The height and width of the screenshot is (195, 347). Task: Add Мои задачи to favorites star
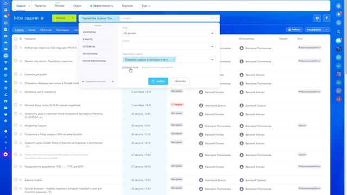[42, 18]
